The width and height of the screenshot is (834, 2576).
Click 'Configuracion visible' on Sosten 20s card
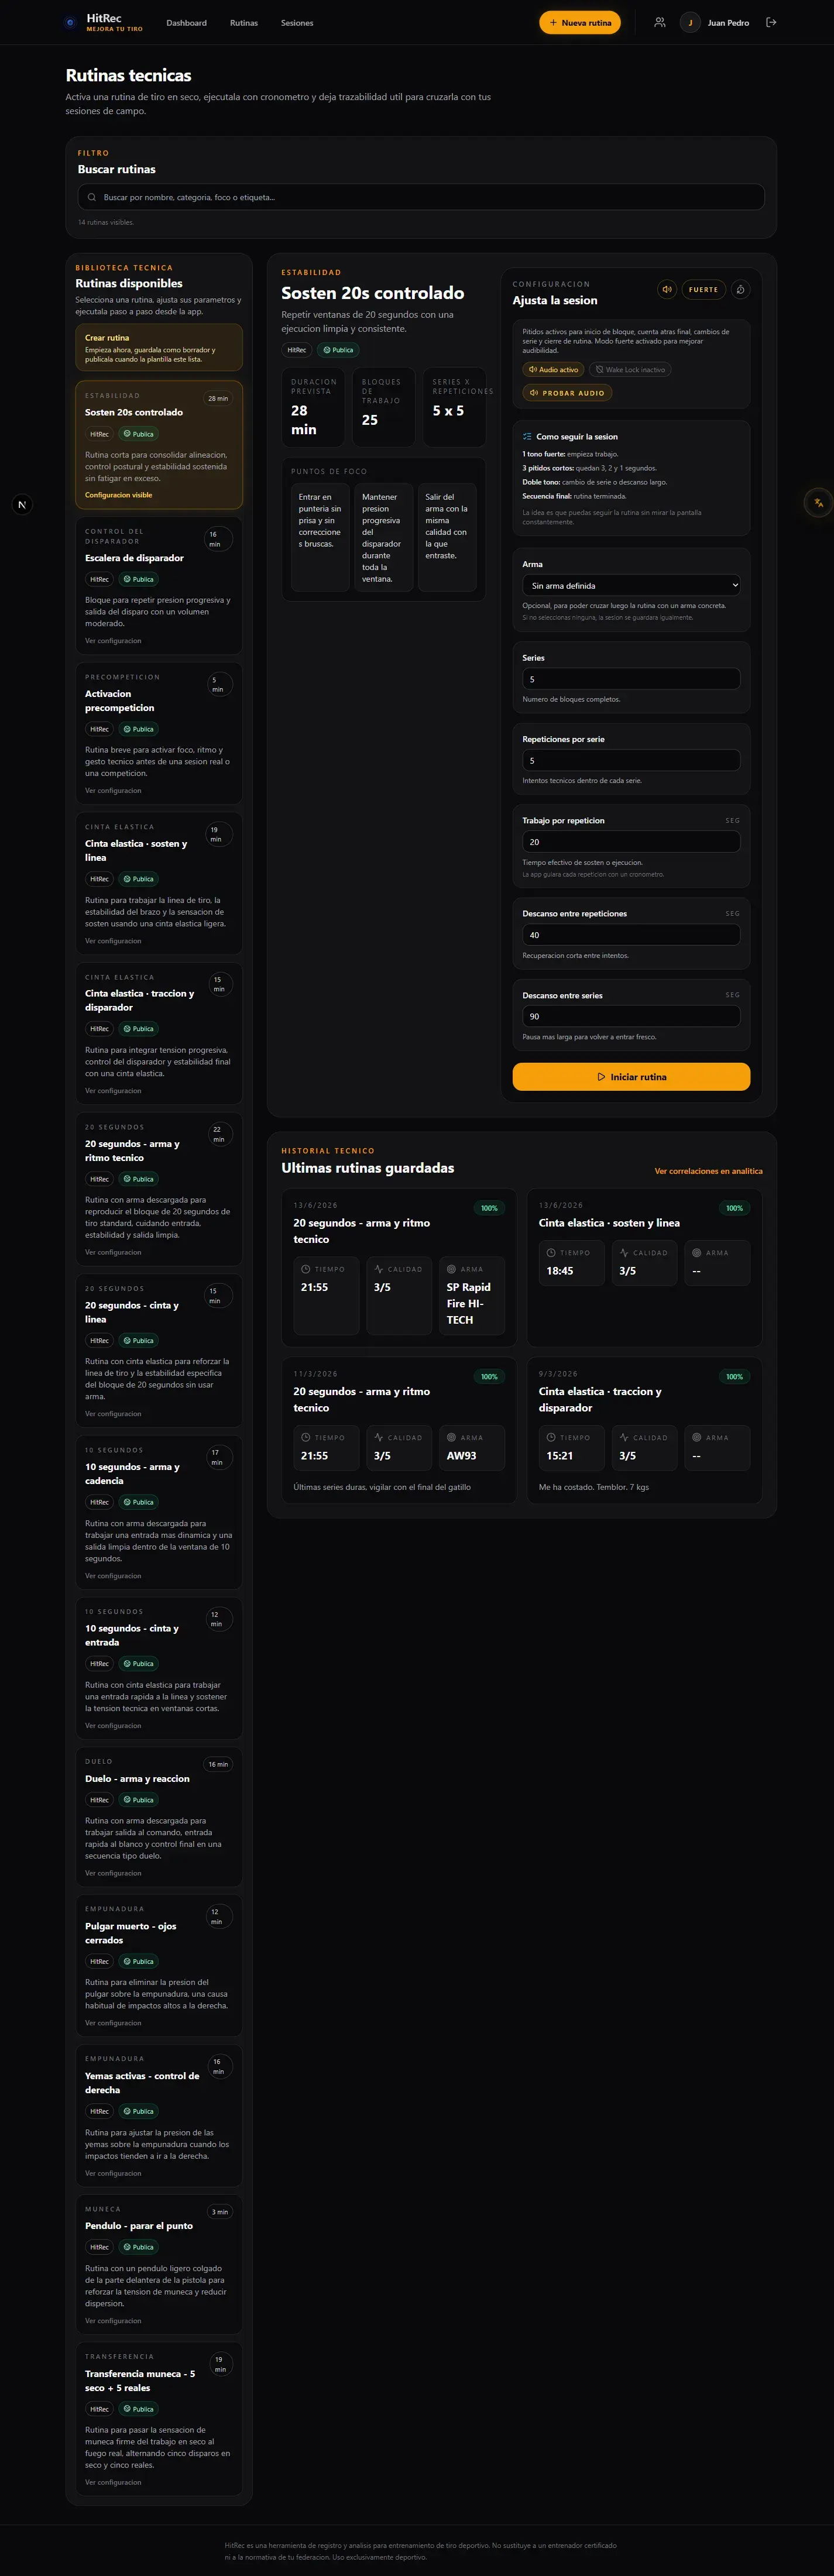[119, 495]
